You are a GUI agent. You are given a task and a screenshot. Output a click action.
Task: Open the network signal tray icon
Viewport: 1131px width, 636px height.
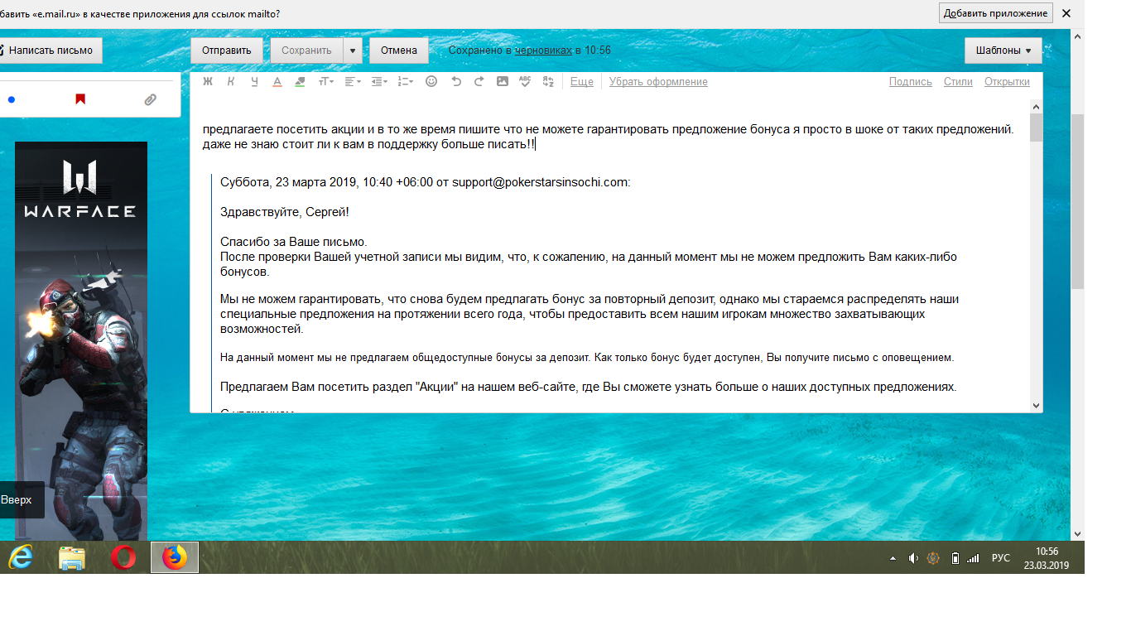[x=974, y=558]
